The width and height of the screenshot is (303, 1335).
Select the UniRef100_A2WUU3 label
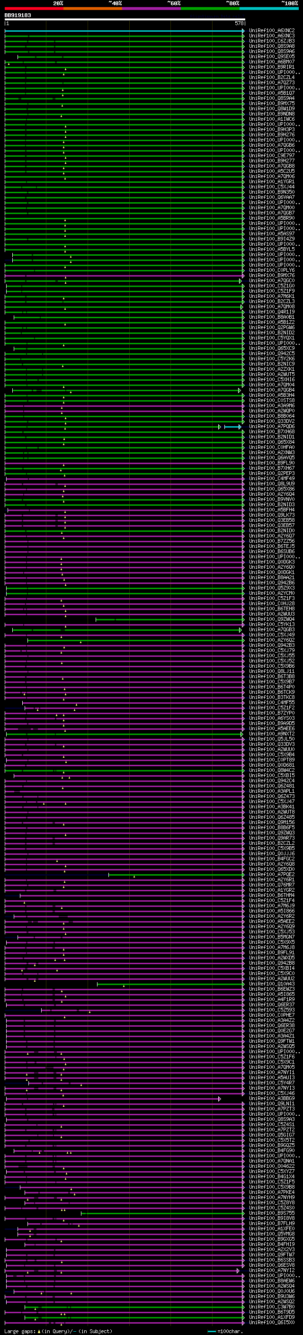(x=272, y=614)
